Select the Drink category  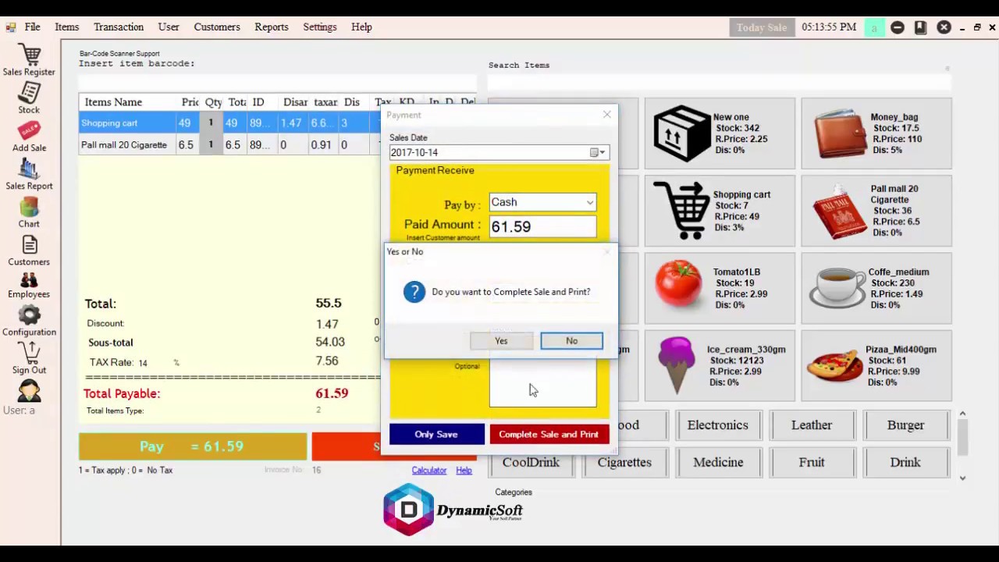tap(905, 463)
